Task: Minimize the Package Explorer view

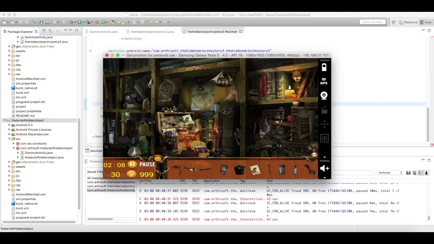Action: pyautogui.click(x=71, y=30)
